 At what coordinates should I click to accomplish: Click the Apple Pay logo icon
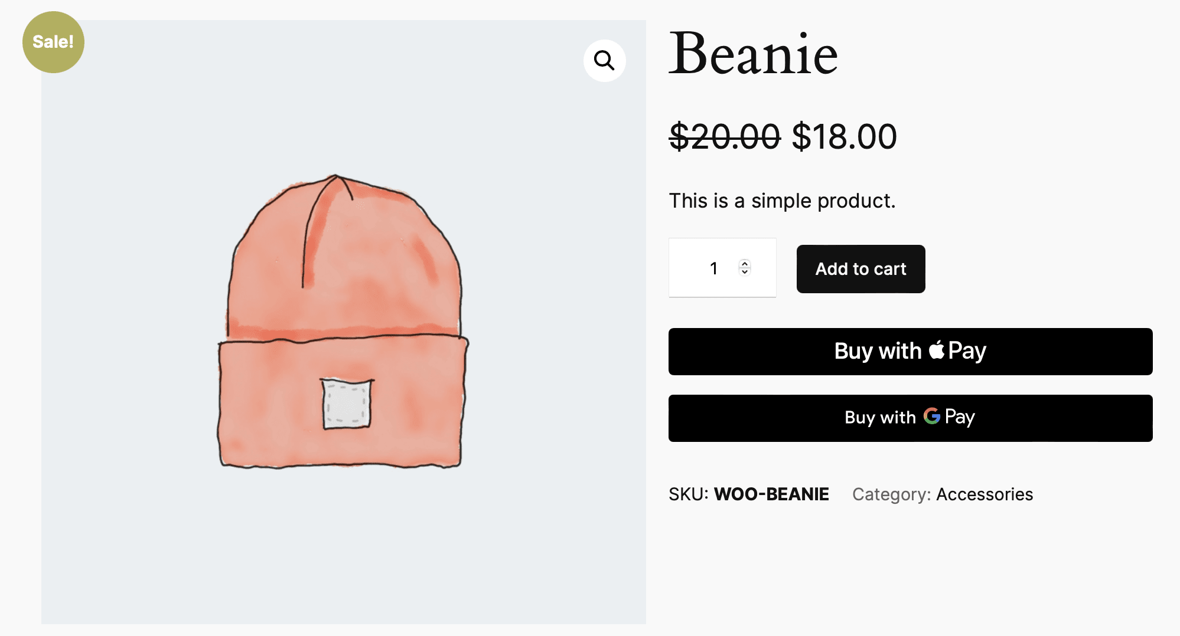pyautogui.click(x=936, y=350)
